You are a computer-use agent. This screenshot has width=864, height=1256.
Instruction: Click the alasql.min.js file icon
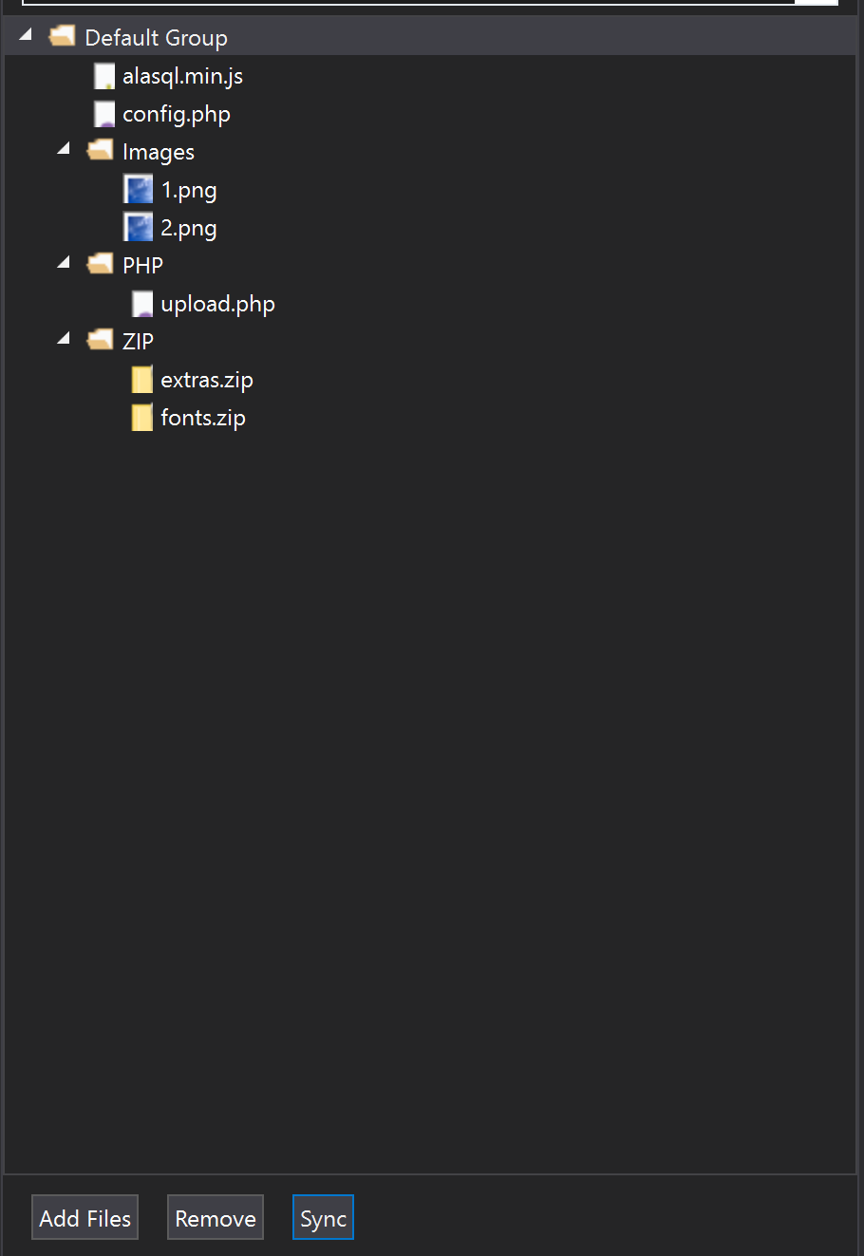[104, 77]
